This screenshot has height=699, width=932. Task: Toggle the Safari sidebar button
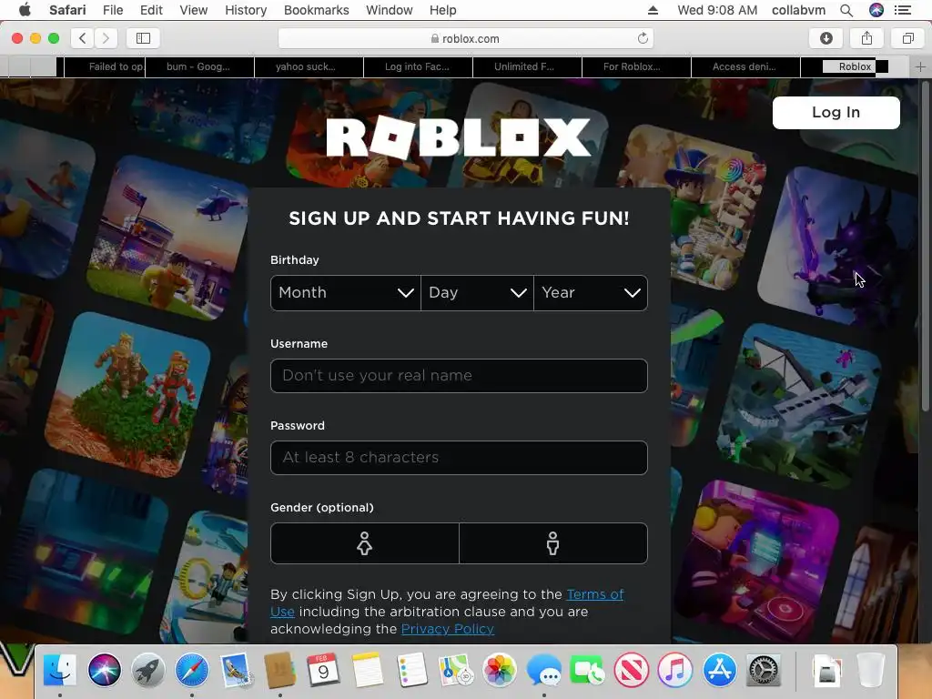click(x=143, y=38)
